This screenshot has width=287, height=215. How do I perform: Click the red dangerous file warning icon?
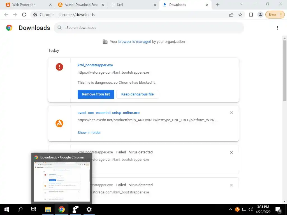(59, 67)
